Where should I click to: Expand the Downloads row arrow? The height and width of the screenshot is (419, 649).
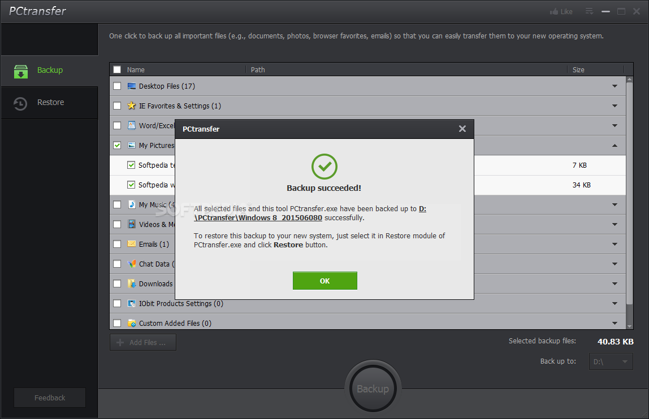point(615,283)
